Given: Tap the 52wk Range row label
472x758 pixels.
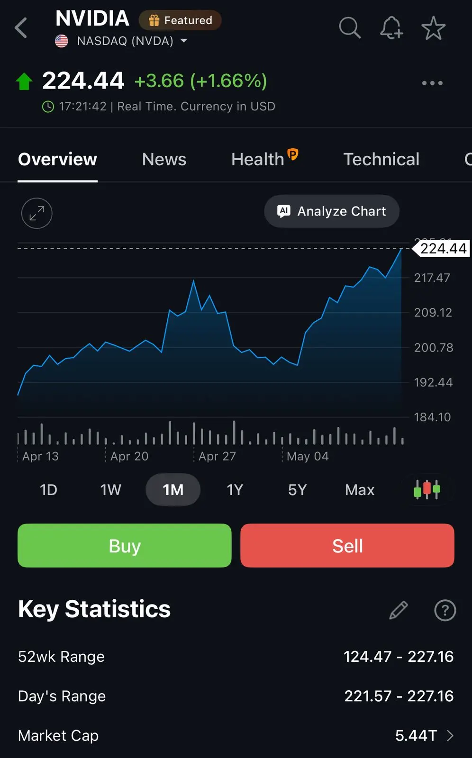Looking at the screenshot, I should click(62, 657).
